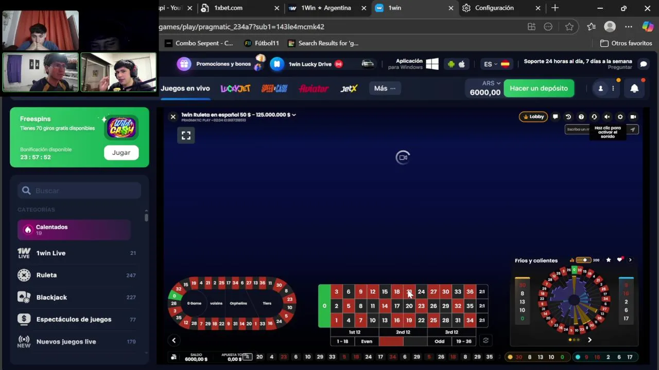Expand statistics panel with top arrow

click(630, 260)
